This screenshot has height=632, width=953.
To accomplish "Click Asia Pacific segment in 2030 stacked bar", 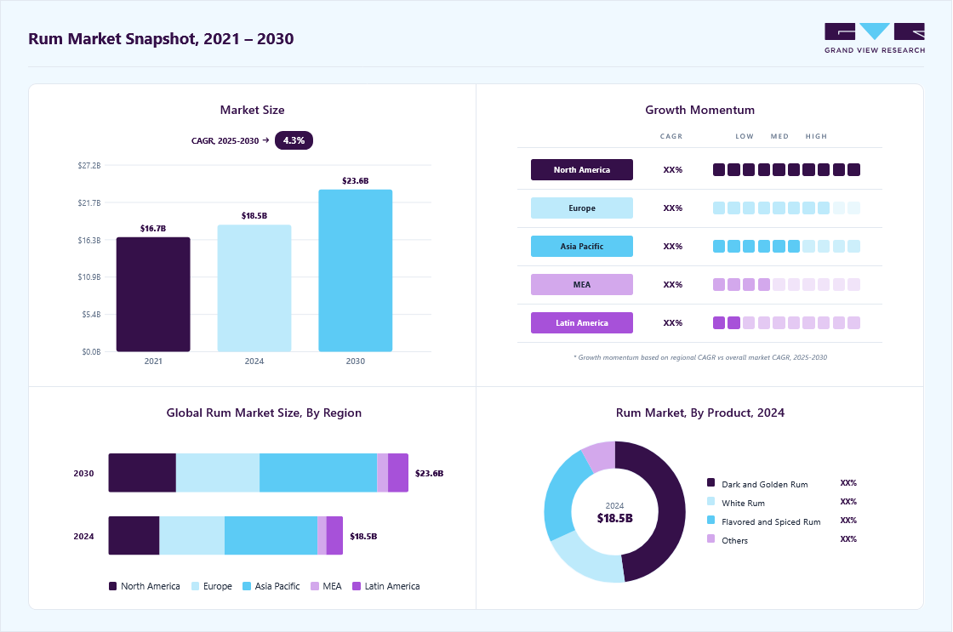I will click(x=318, y=473).
